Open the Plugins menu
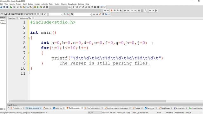Image resolution: width=203 pixels, height=114 pixels. point(64,4)
